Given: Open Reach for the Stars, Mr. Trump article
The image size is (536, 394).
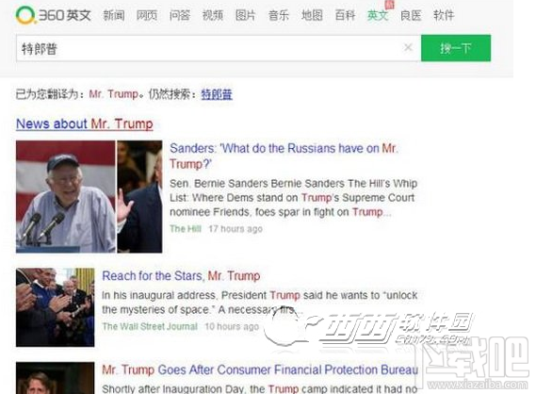Looking at the screenshot, I should tap(181, 275).
